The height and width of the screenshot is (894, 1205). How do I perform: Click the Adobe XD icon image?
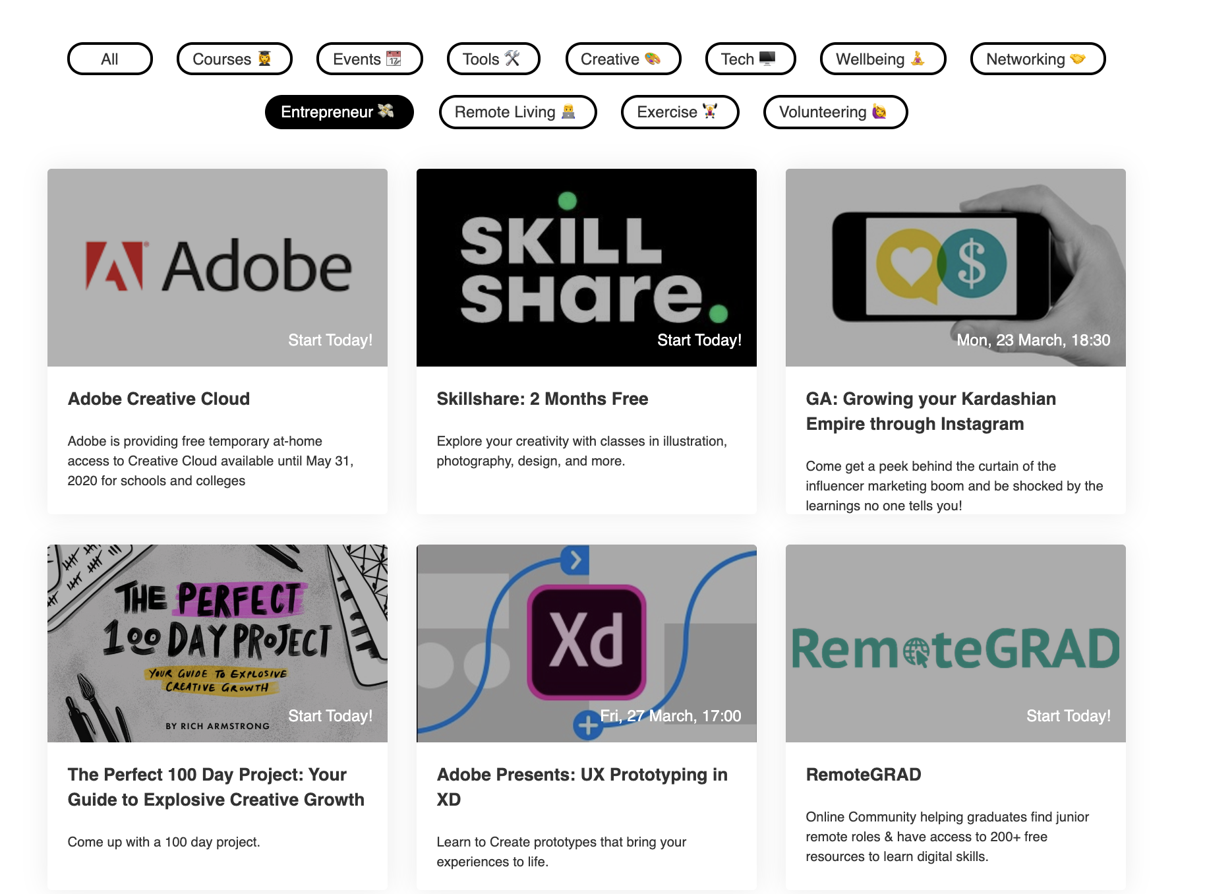coord(587,643)
